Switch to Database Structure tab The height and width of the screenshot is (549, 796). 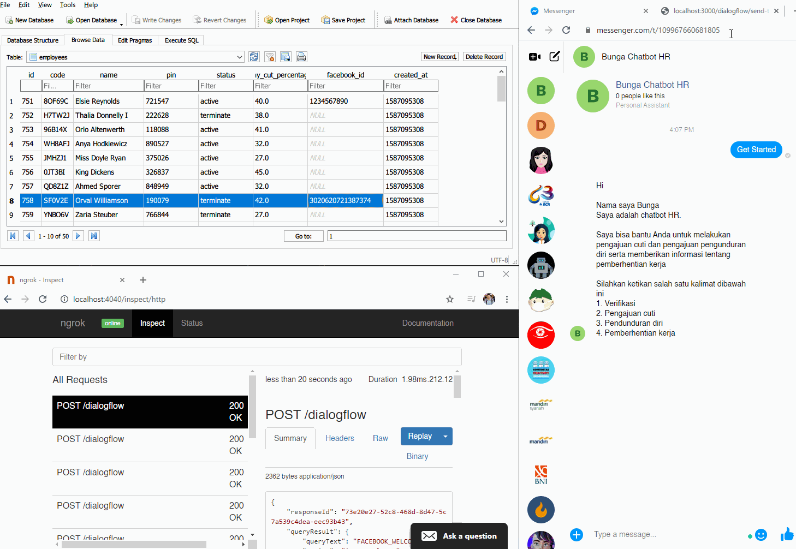coord(33,40)
